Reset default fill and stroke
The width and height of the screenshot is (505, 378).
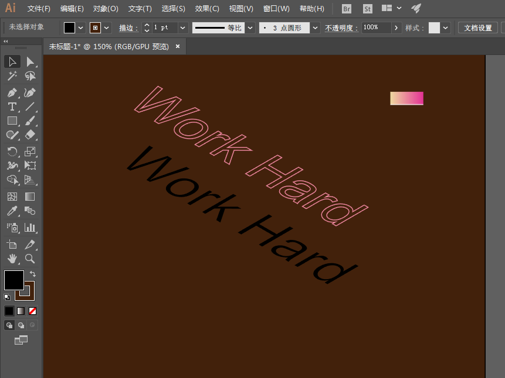click(7, 297)
